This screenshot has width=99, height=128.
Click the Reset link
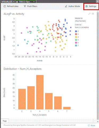tap(93, 126)
